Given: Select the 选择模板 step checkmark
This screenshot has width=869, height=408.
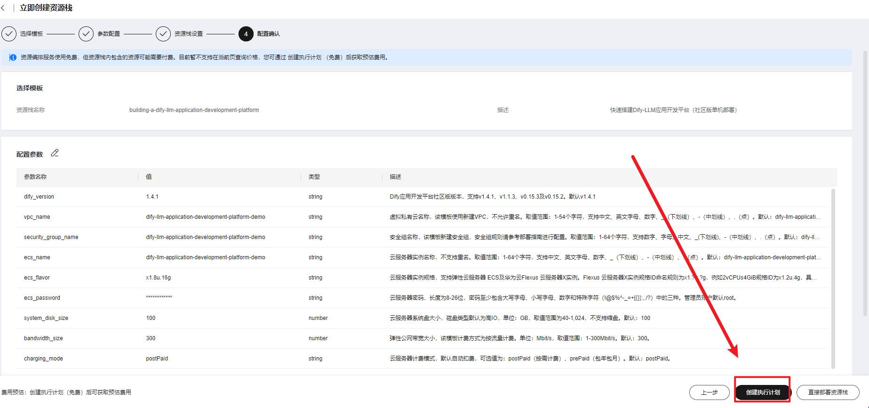Looking at the screenshot, I should tap(9, 34).
